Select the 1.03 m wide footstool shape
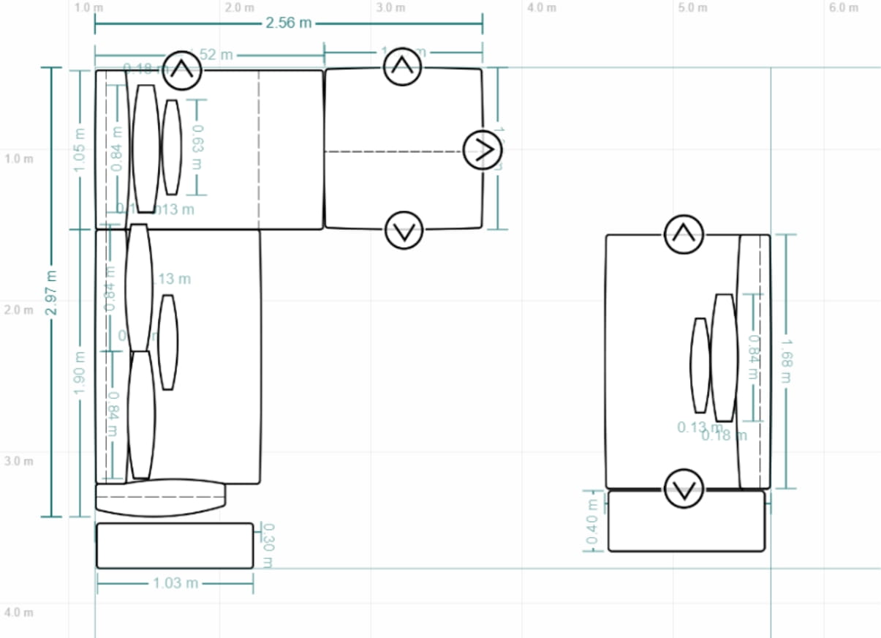Image resolution: width=881 pixels, height=638 pixels. tap(175, 546)
